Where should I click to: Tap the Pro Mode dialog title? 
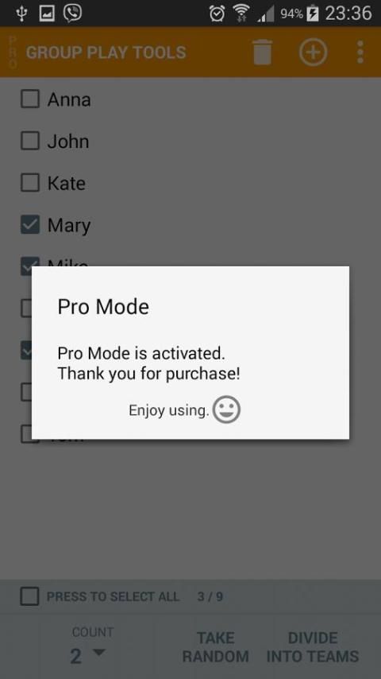click(x=103, y=307)
